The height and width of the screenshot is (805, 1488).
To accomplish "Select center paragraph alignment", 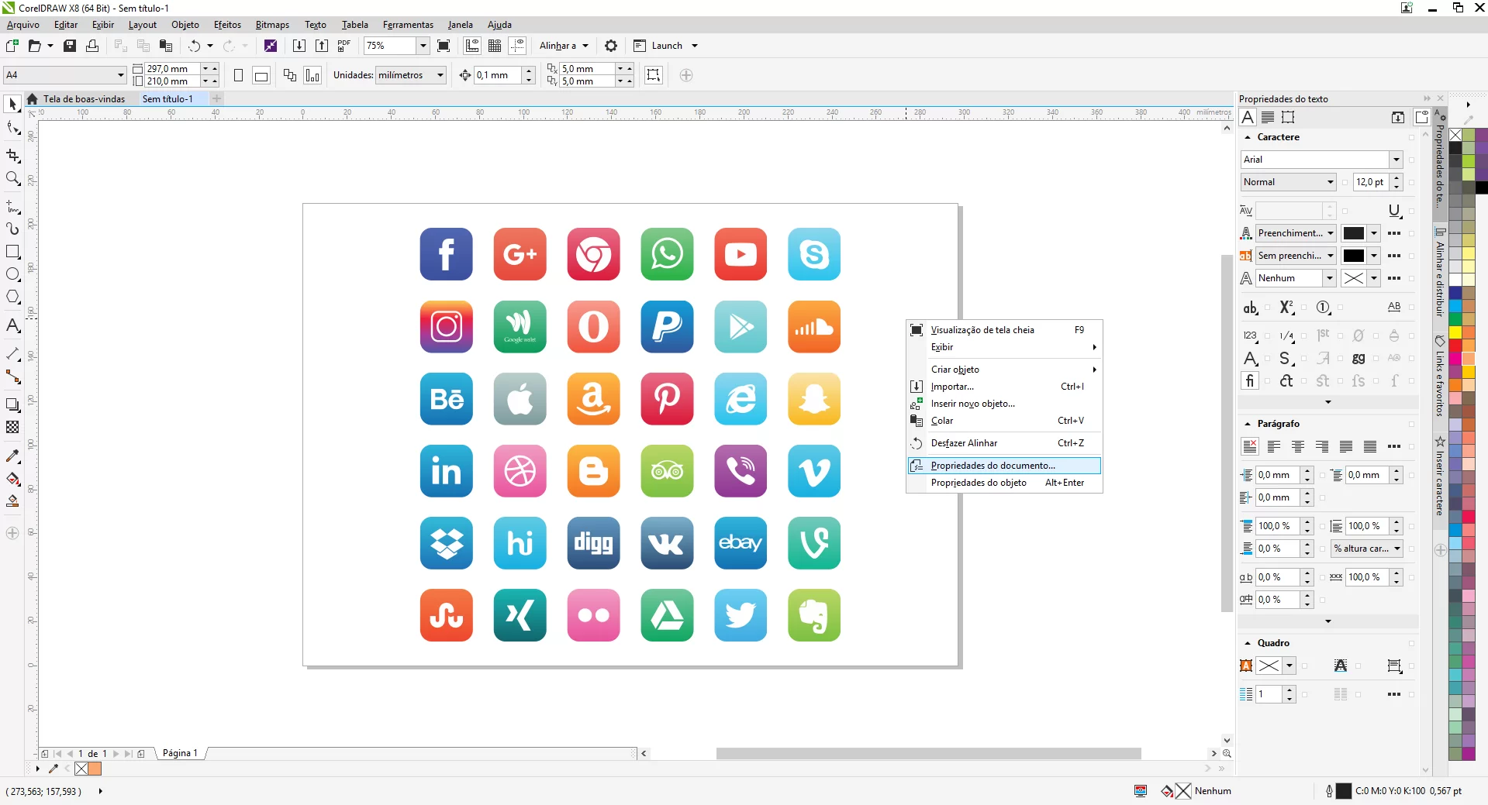I will pyautogui.click(x=1298, y=446).
